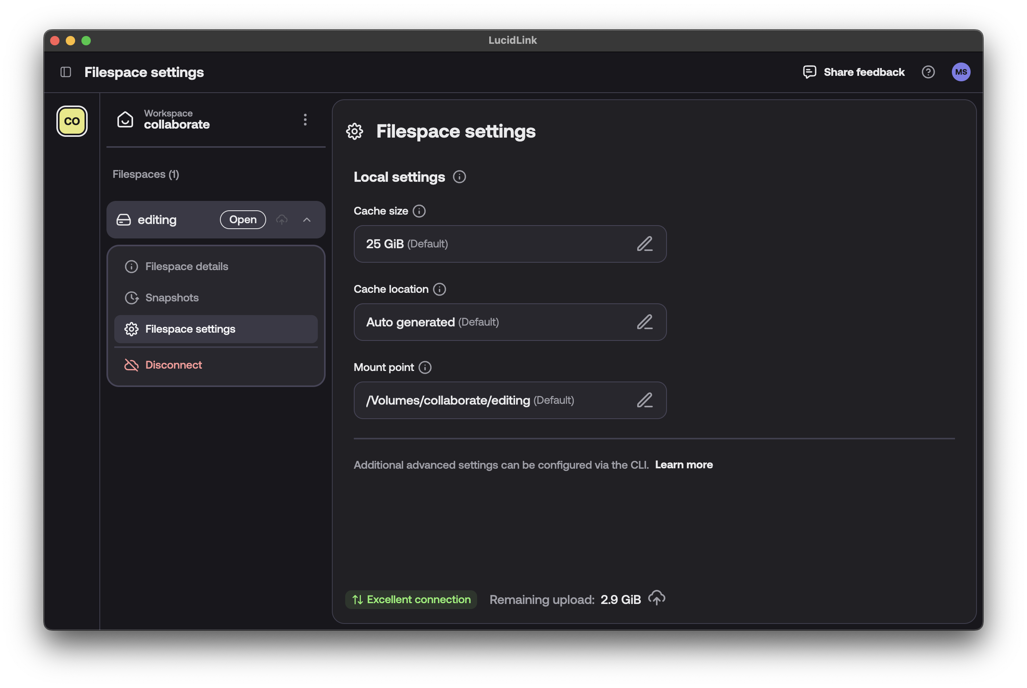
Task: Click the Excellent connection status badge
Action: coord(411,599)
